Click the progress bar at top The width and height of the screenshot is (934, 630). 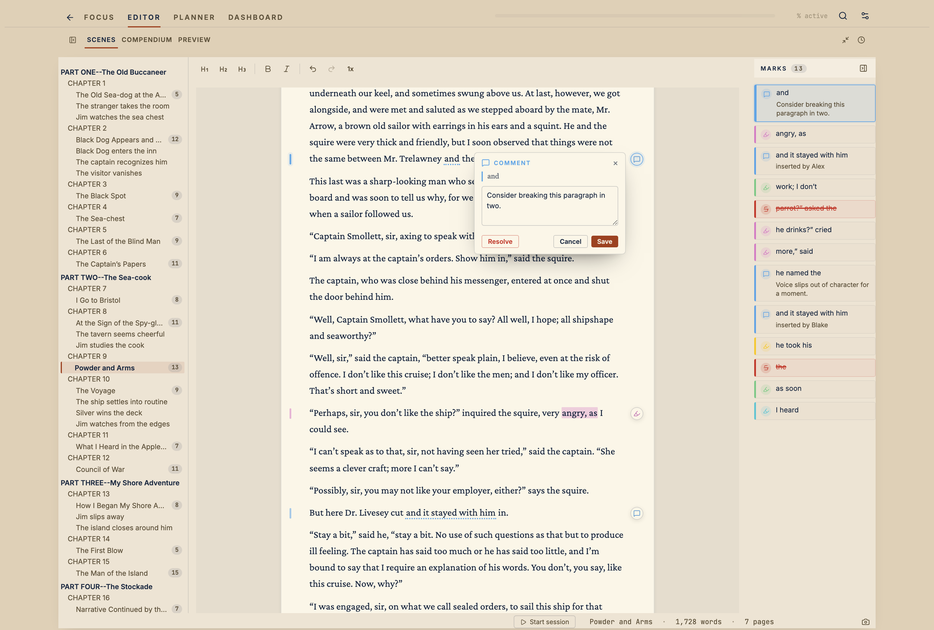(635, 16)
